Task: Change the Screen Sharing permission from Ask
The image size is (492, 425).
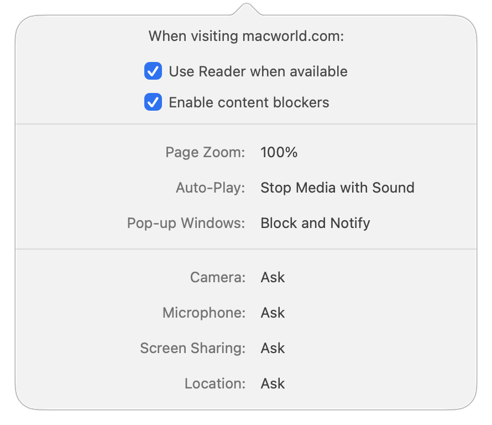Action: pos(273,348)
